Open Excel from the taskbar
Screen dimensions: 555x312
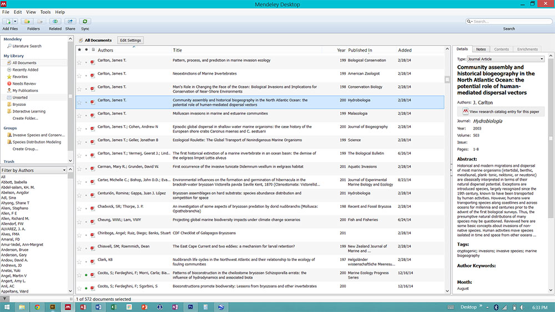coord(114,307)
